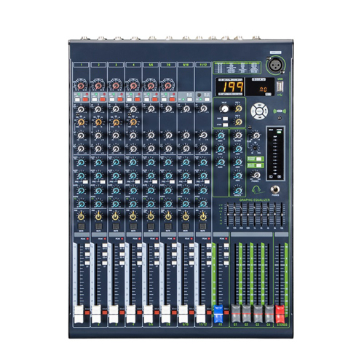Click the USB port beside the display
364x364 pixels.
[x=280, y=87]
